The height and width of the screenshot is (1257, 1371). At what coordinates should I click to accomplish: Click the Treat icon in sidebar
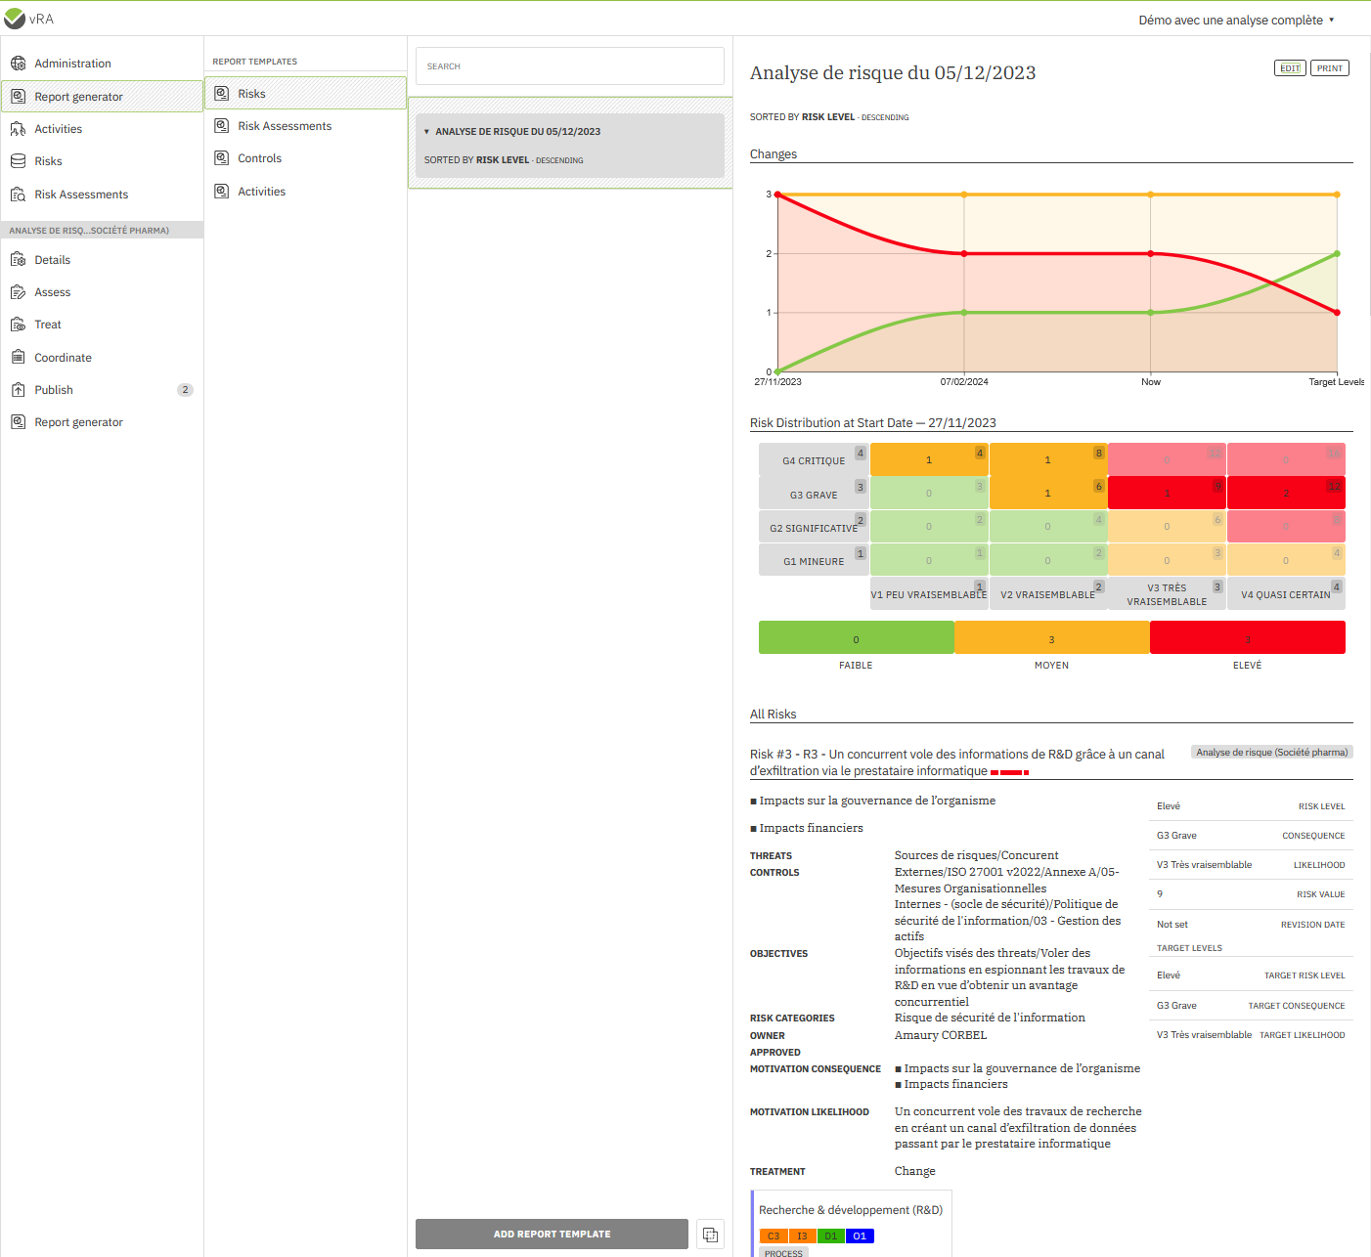click(18, 325)
